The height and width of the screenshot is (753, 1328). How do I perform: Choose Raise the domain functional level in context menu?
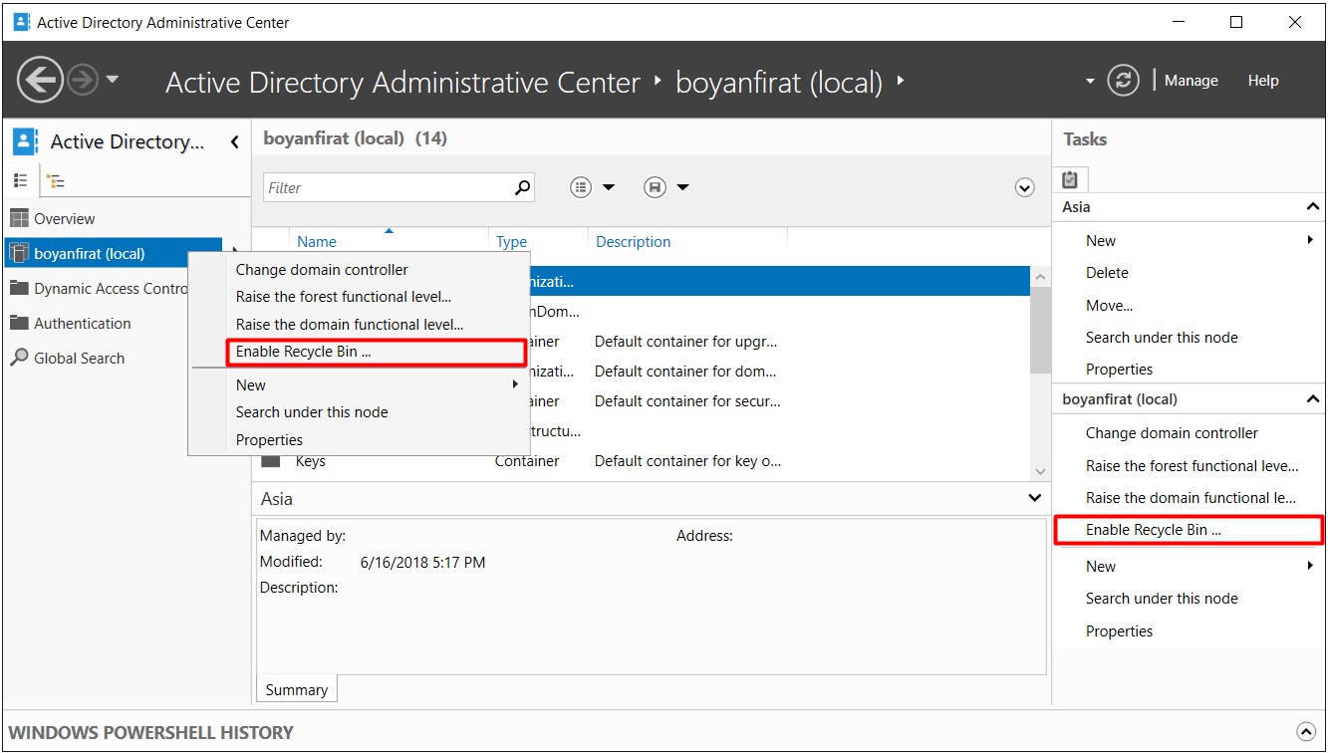[350, 325]
